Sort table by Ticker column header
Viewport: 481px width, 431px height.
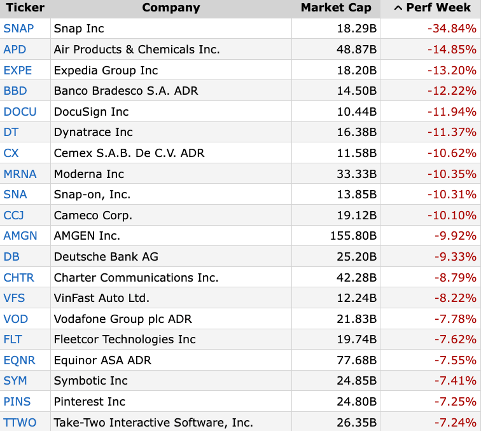25,8
